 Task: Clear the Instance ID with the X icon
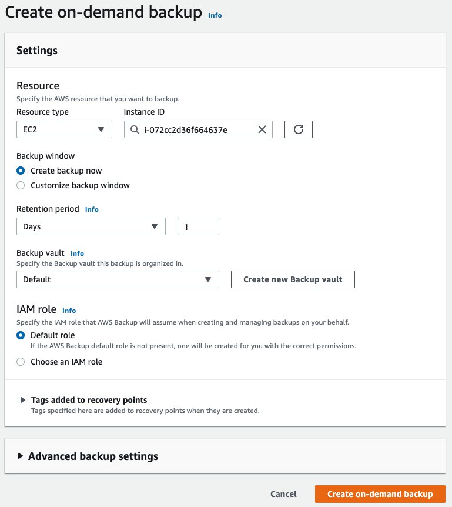(x=262, y=129)
